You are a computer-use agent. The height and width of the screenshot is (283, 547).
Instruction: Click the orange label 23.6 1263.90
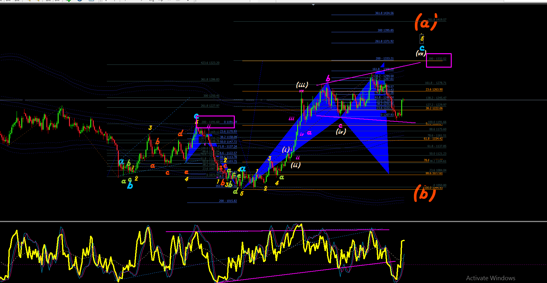(x=434, y=90)
